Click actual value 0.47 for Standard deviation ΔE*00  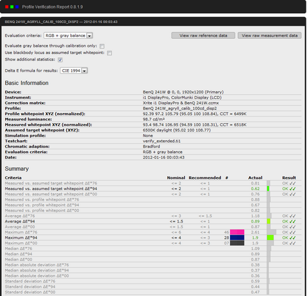point(255,292)
